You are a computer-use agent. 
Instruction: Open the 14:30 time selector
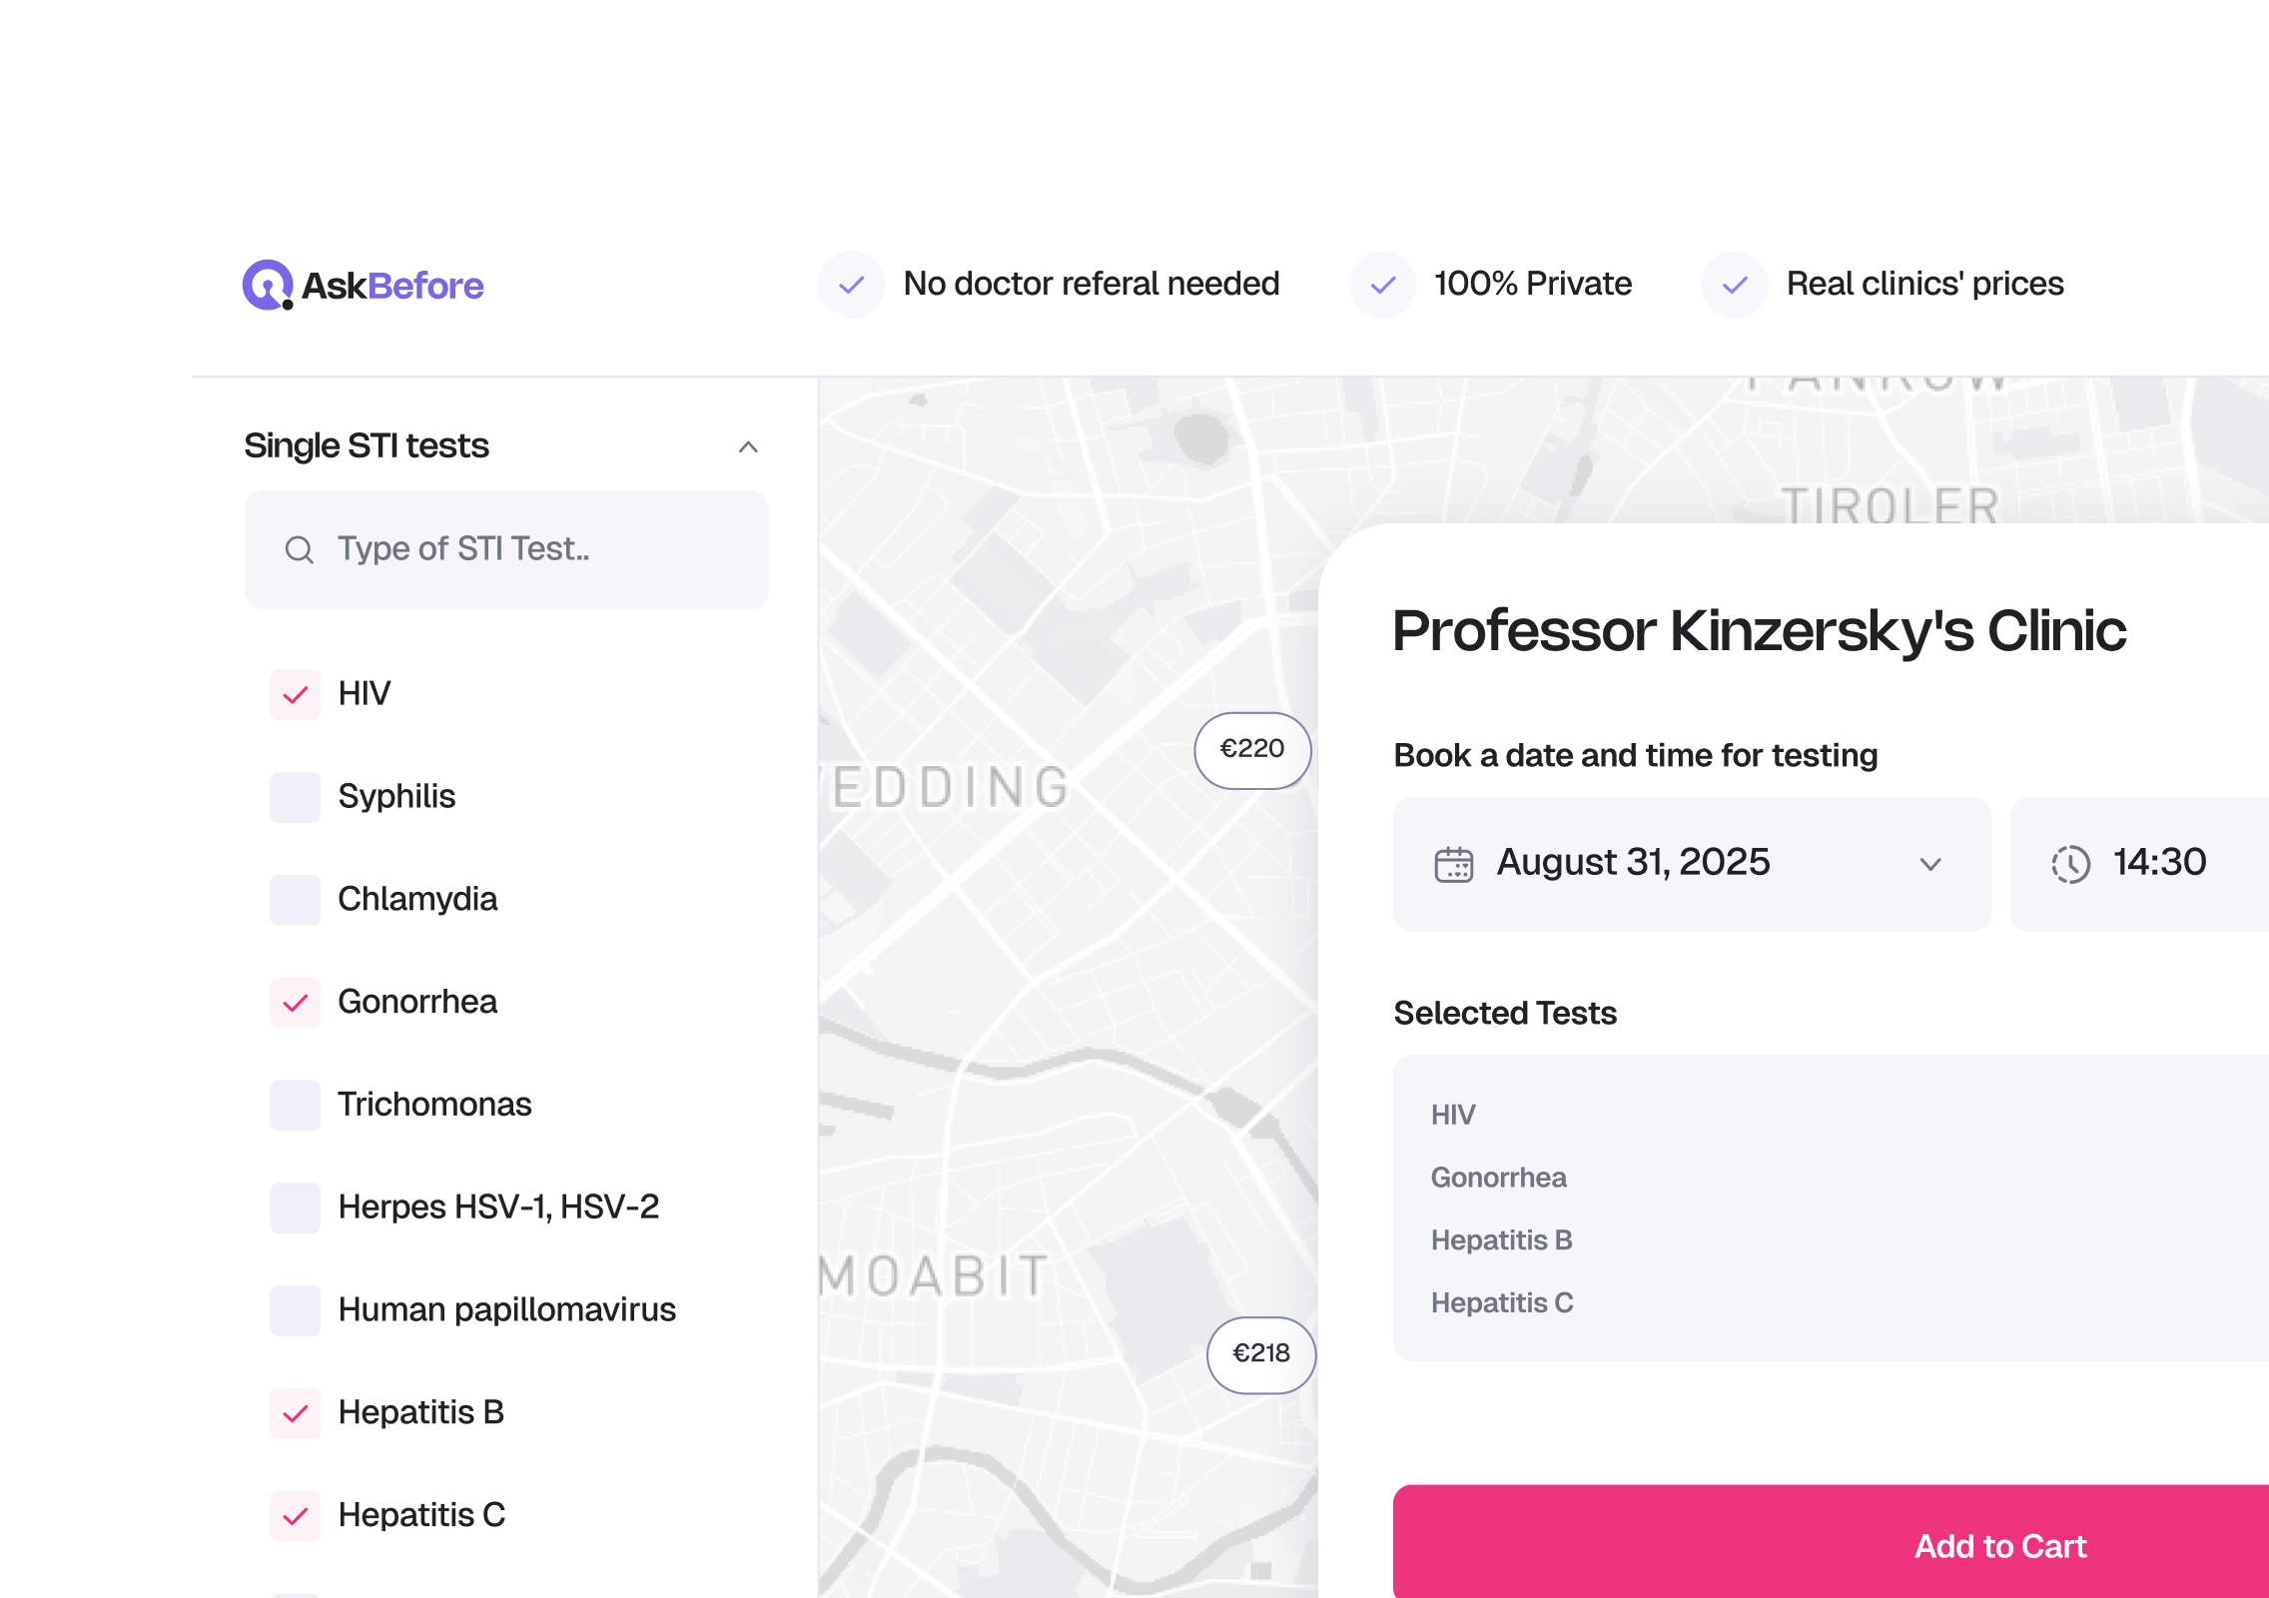coord(2157,864)
